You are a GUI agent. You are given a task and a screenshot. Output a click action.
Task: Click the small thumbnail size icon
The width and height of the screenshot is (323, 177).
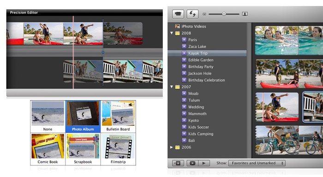point(204,14)
